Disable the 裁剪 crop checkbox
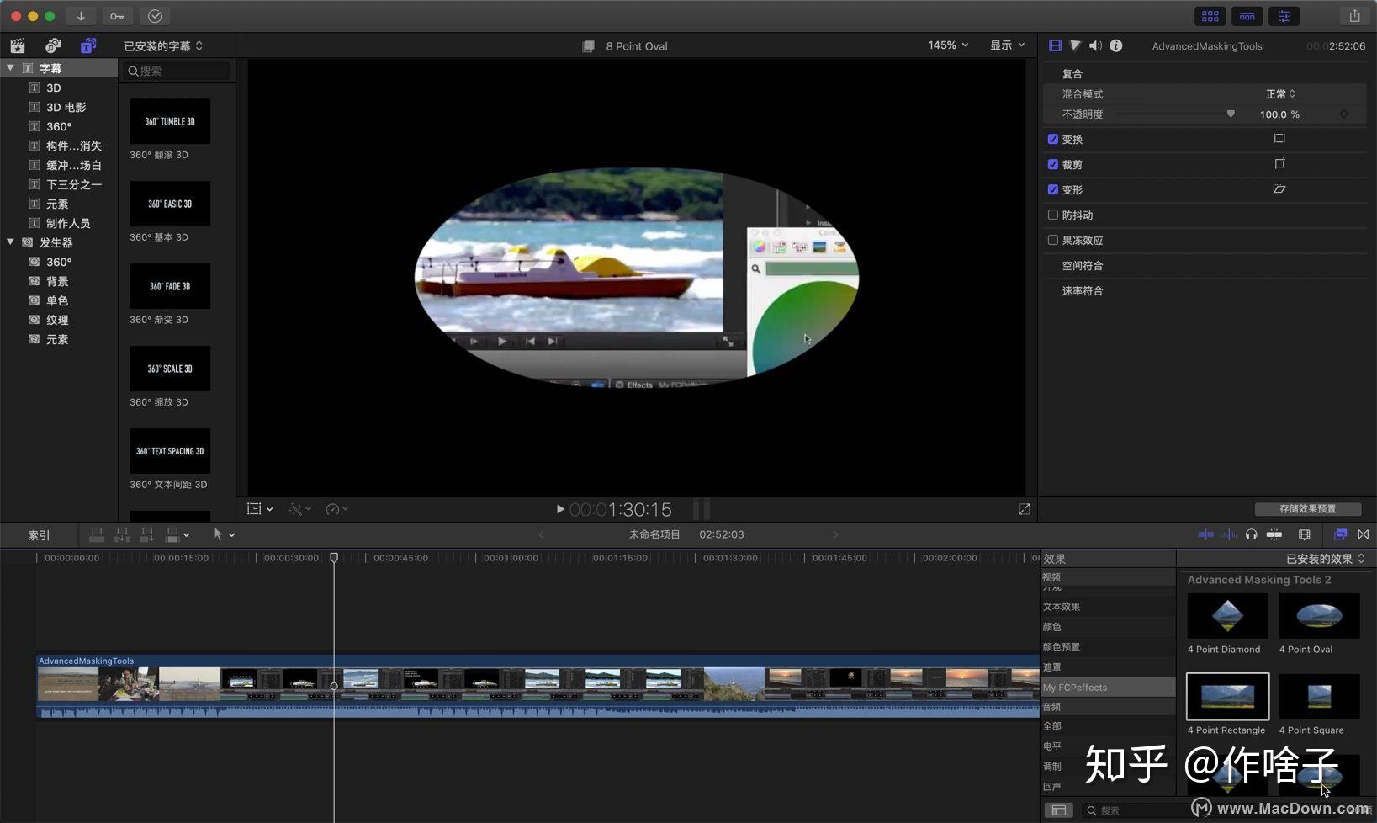This screenshot has width=1377, height=823. [1052, 164]
